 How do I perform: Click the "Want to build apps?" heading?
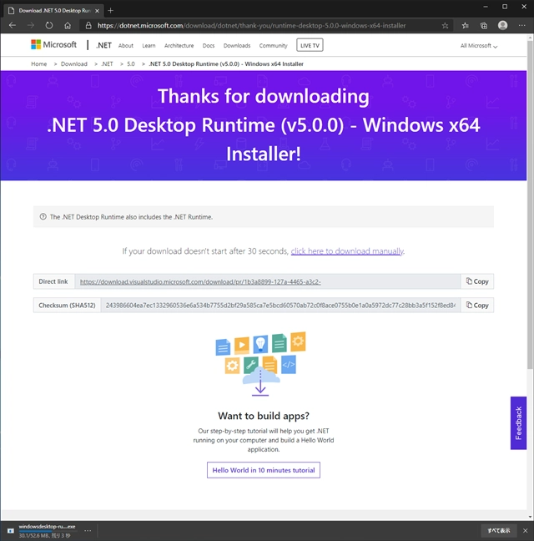coord(264,416)
